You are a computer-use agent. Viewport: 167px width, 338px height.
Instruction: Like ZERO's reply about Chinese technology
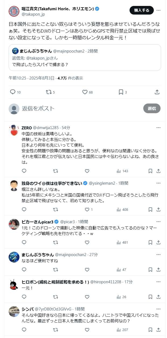coord(87,171)
